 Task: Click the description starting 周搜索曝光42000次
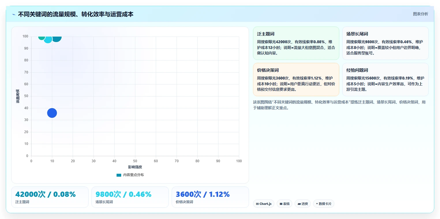coord(296,48)
